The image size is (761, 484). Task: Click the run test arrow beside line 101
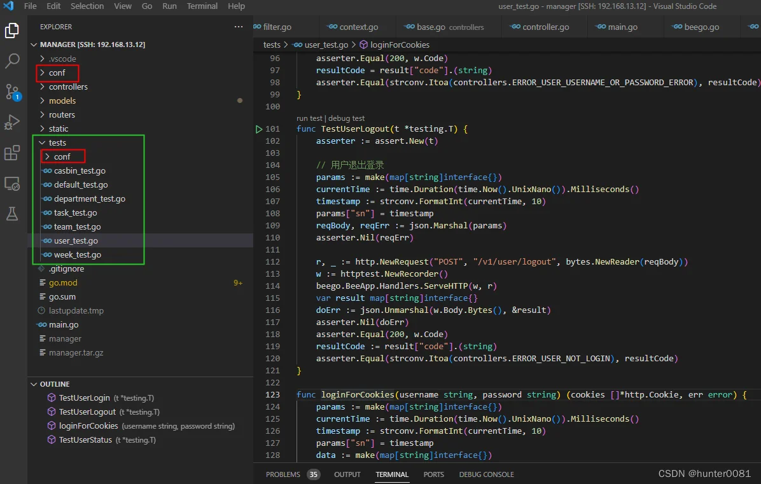tap(259, 129)
